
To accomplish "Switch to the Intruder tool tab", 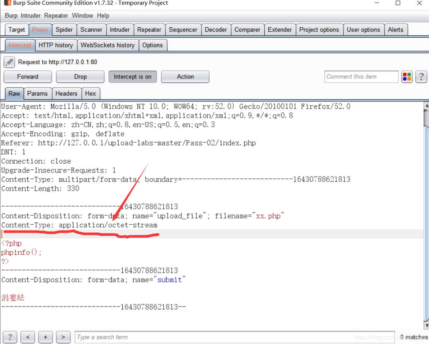I will click(x=119, y=30).
